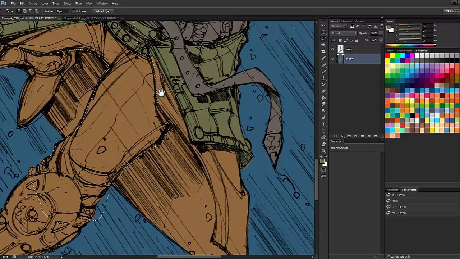Select the Move tool
Viewport: 460px width, 259px height.
point(323,26)
